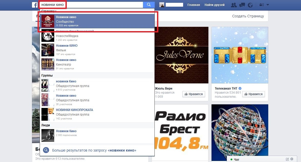Click the blue search magnifier button
301x162 pixels.
click(x=149, y=5)
